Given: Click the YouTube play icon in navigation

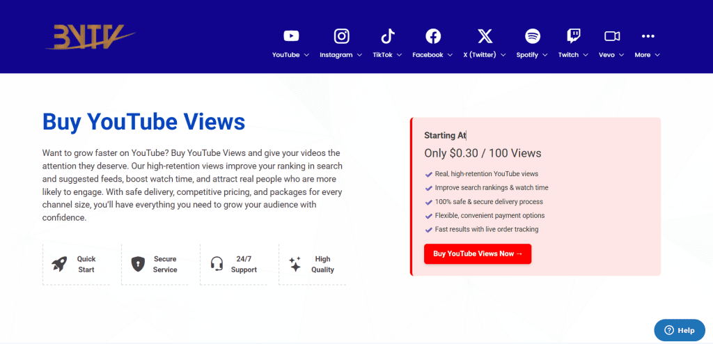Looking at the screenshot, I should [x=291, y=36].
